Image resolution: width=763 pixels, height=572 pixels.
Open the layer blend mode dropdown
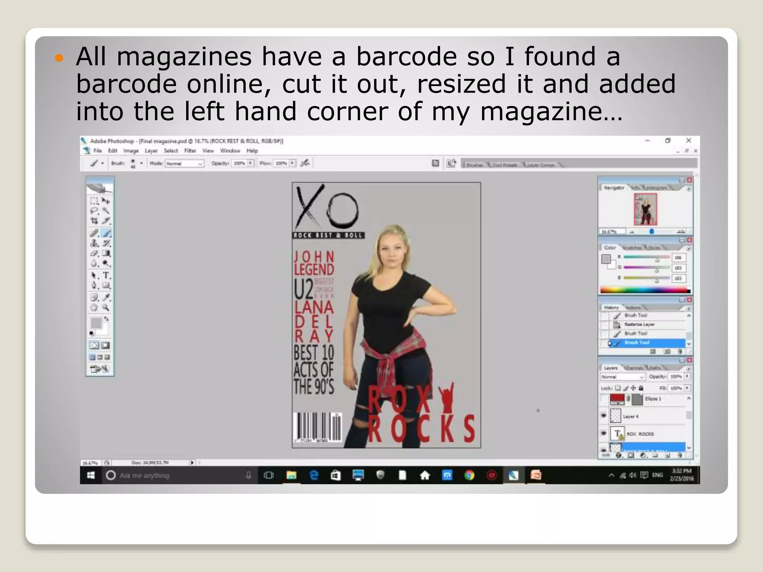pos(622,377)
